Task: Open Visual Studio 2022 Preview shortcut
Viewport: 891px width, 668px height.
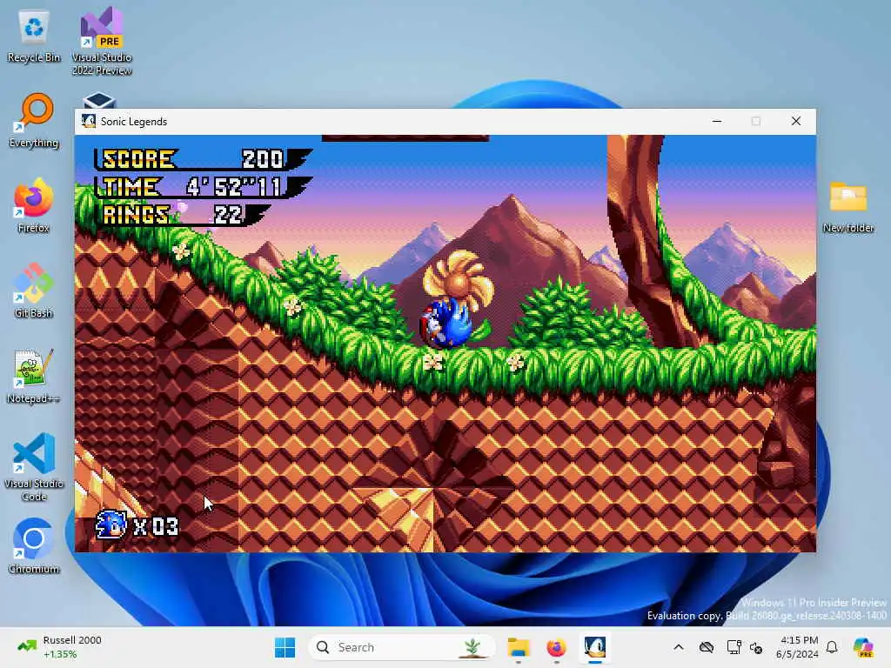Action: (102, 41)
